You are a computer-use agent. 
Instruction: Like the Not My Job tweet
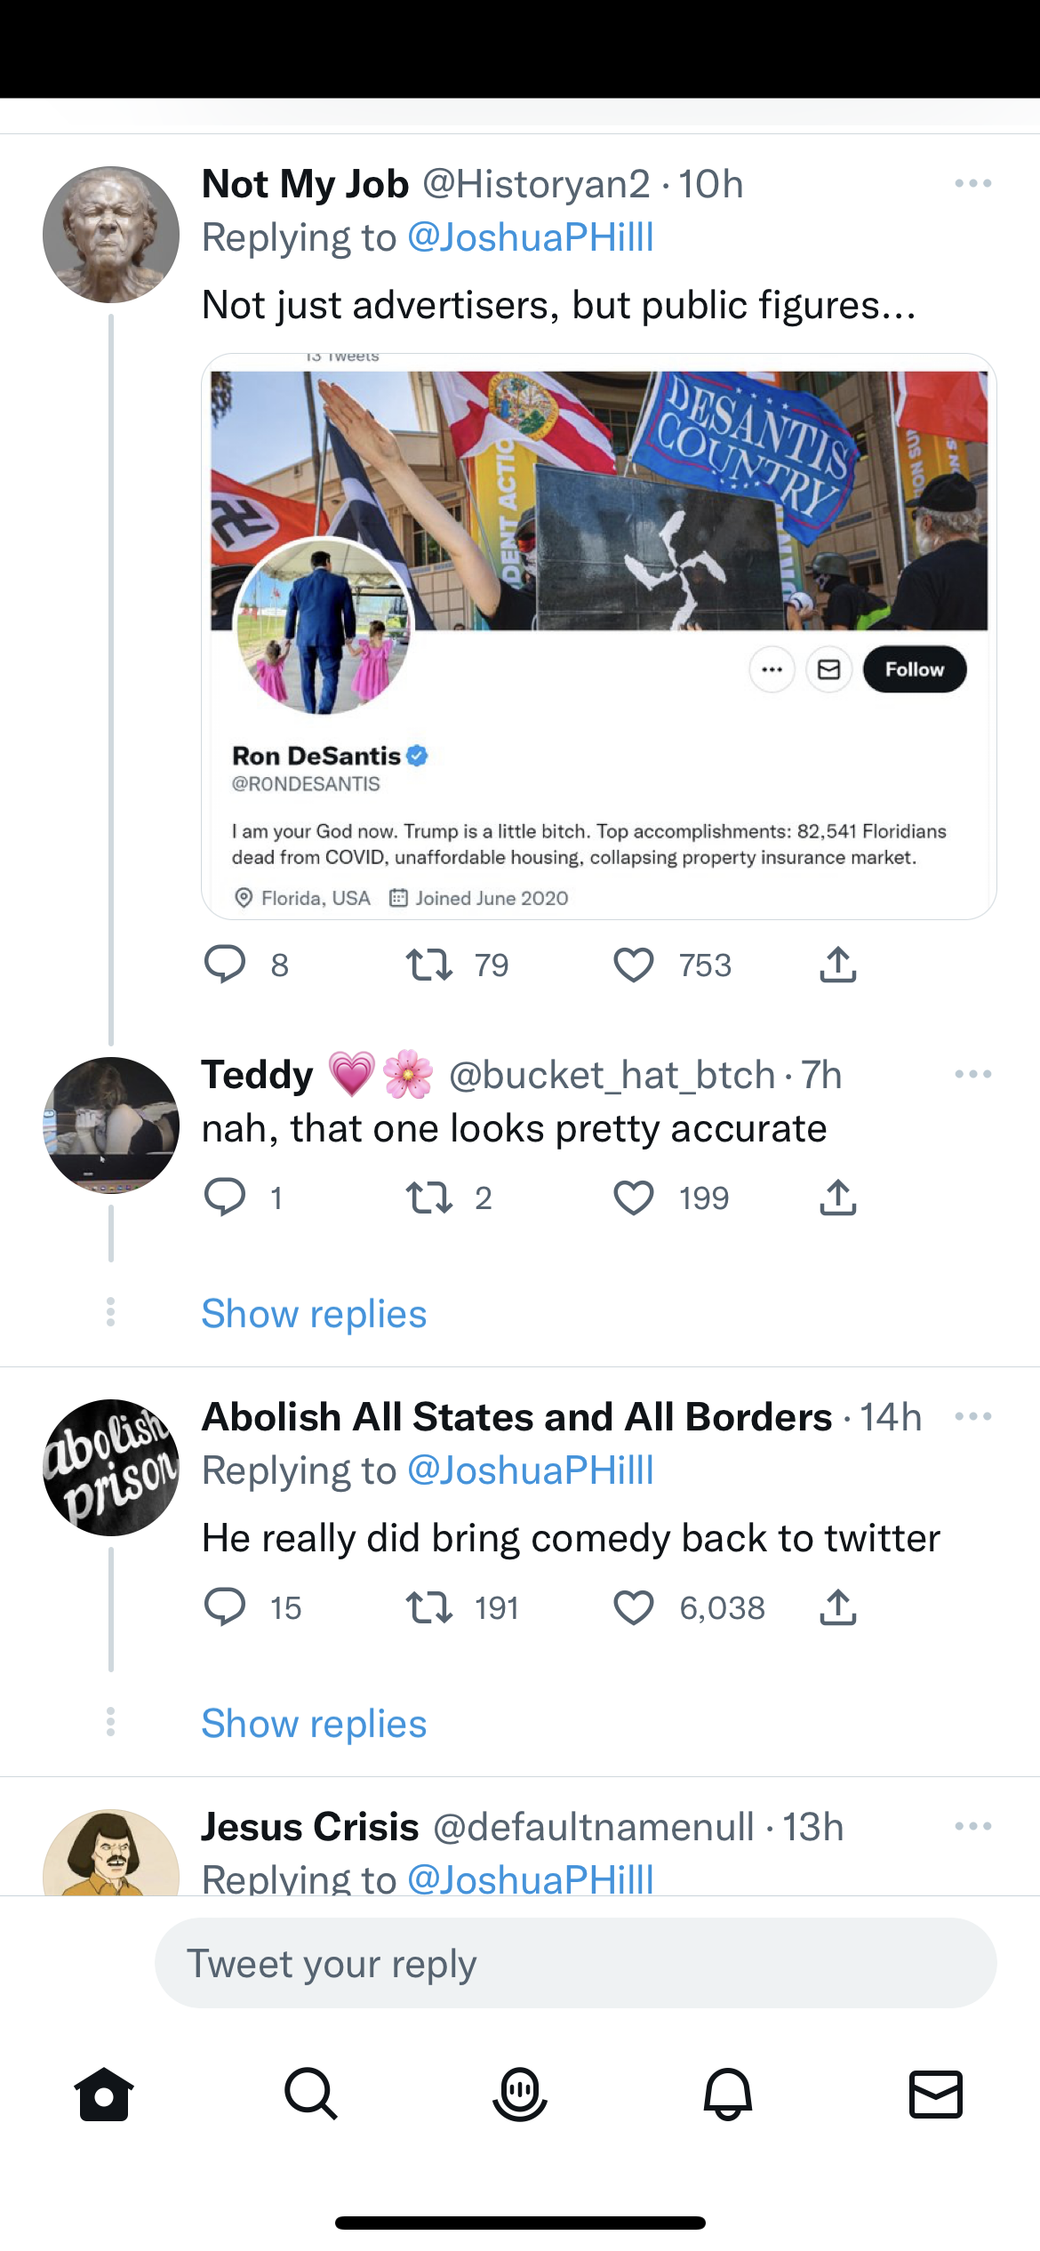click(x=634, y=965)
